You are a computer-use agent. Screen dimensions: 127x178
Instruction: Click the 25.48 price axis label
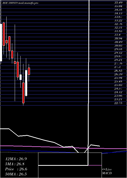coord(118,82)
